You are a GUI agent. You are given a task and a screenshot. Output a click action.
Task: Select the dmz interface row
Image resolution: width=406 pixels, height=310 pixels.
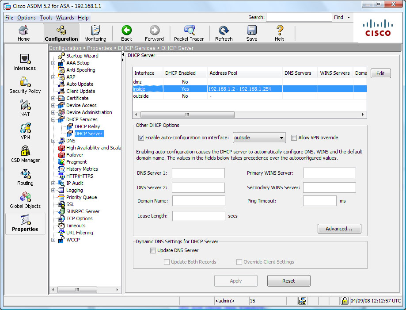tap(249, 82)
